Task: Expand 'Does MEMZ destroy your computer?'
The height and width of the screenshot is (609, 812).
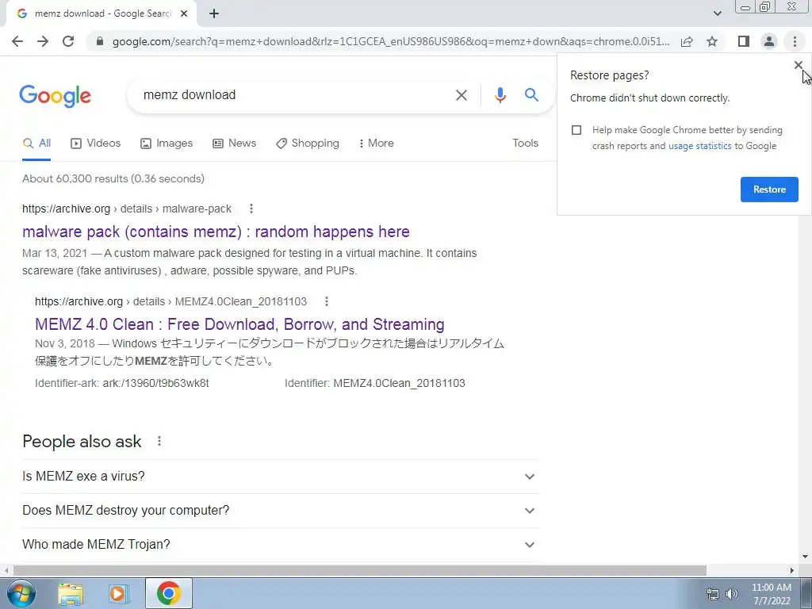Action: [281, 511]
